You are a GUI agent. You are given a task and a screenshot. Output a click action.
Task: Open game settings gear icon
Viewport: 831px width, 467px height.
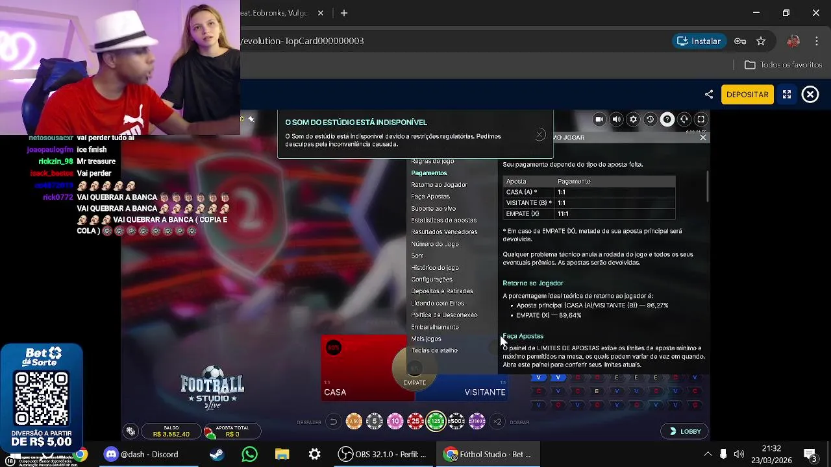633,119
